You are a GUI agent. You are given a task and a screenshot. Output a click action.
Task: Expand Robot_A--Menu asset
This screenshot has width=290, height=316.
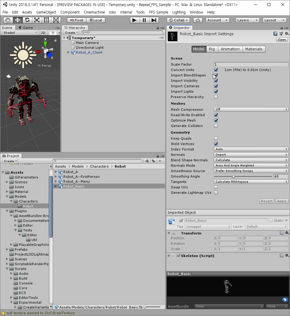tap(56, 181)
